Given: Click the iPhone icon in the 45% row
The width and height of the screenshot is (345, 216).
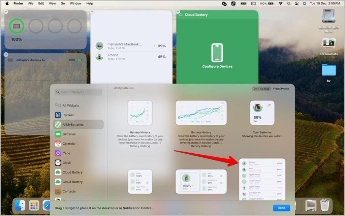Looking at the screenshot, I should pyautogui.click(x=99, y=57).
